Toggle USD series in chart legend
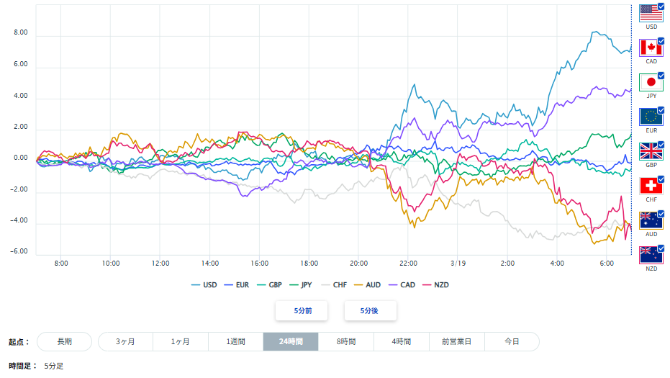This screenshot has width=670, height=378. (x=204, y=285)
